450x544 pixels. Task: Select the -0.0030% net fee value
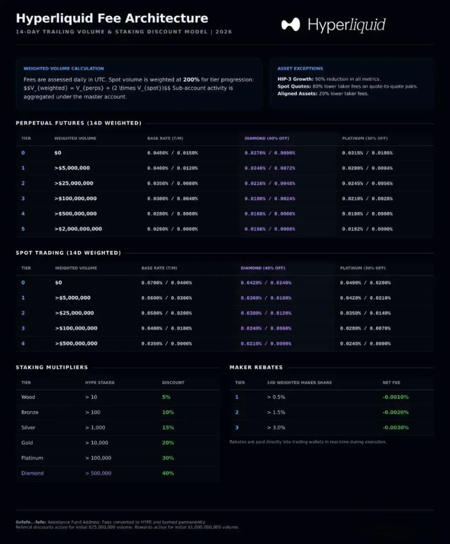396,428
